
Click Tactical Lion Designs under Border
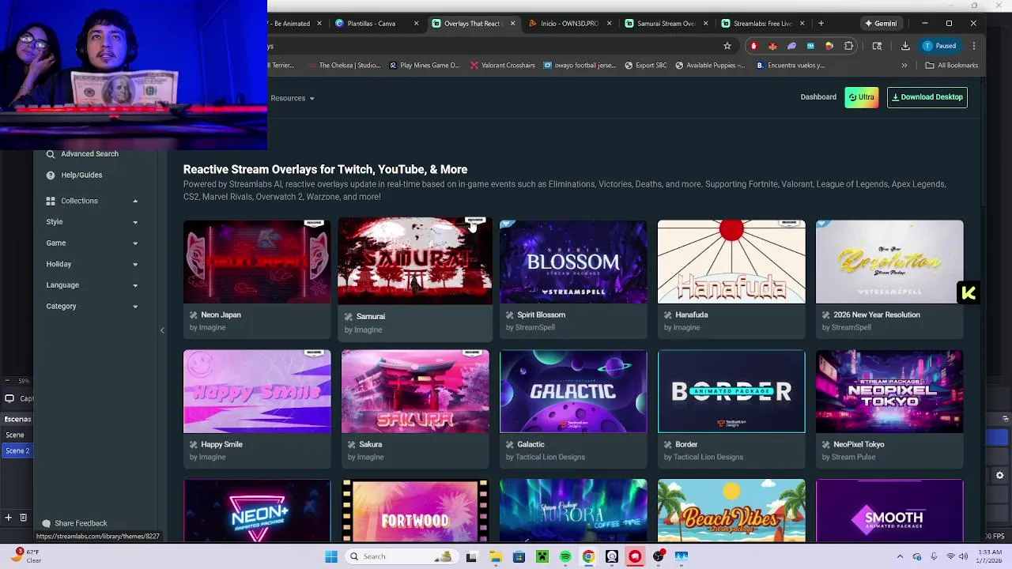pos(708,457)
